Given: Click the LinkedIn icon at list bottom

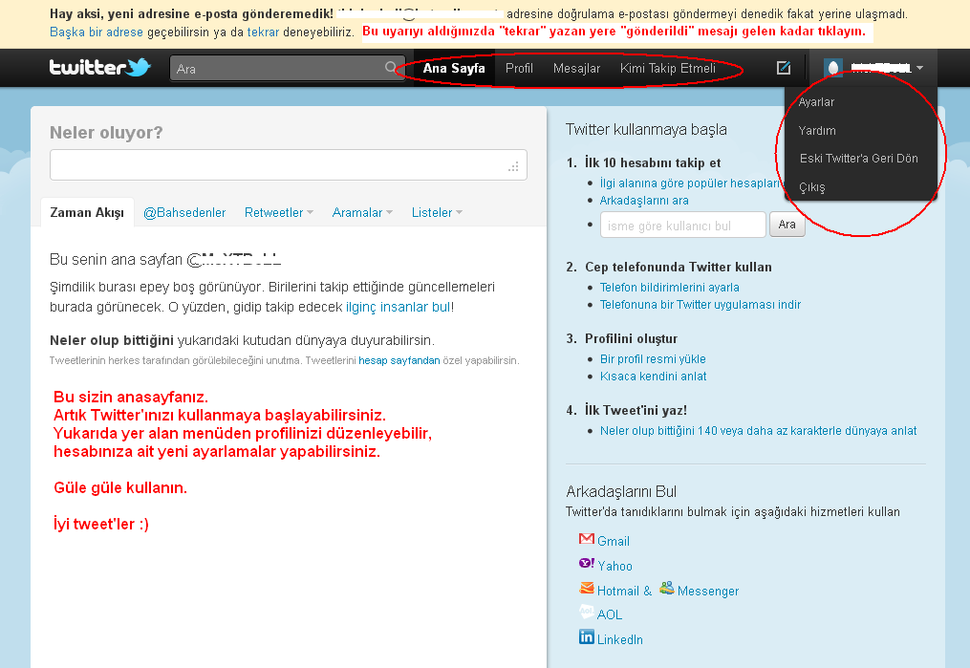Looking at the screenshot, I should (x=587, y=638).
